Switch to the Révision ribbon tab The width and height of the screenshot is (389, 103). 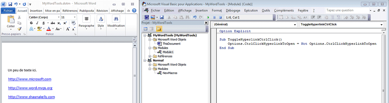[102, 11]
